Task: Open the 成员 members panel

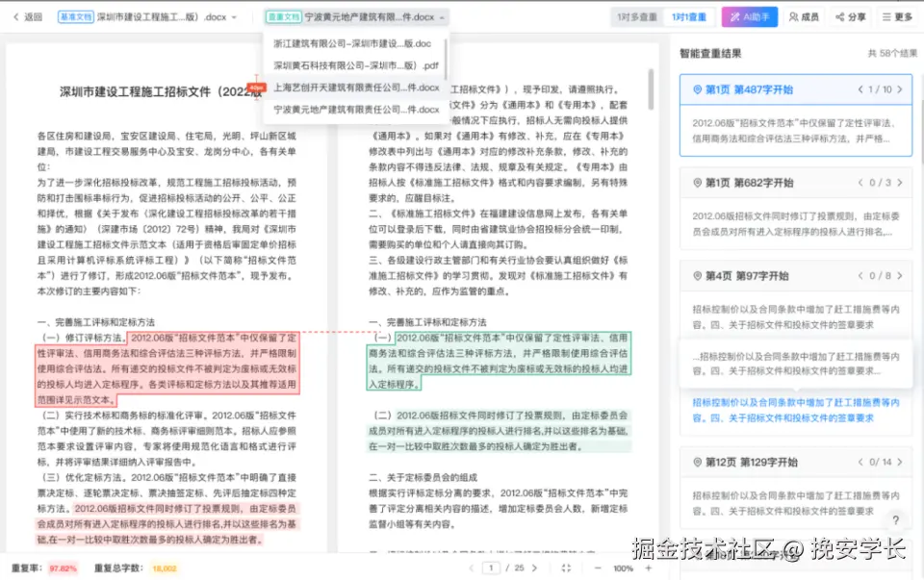Action: 804,17
